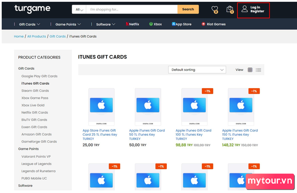Open the wishlist heart icon
Viewport: 297px width, 193px height.
(x=215, y=9)
